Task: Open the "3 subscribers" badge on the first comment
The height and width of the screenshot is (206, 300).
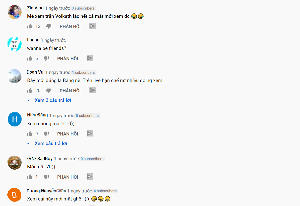Action: click(83, 8)
